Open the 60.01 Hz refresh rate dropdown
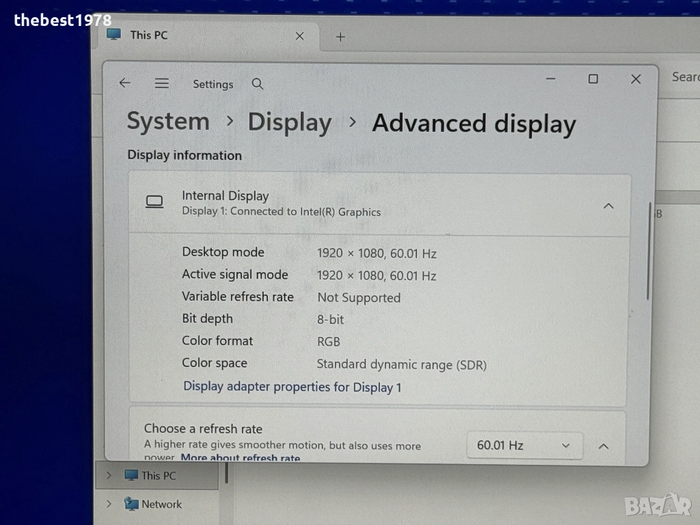Screen dimensions: 700x525 pyautogui.click(x=524, y=445)
